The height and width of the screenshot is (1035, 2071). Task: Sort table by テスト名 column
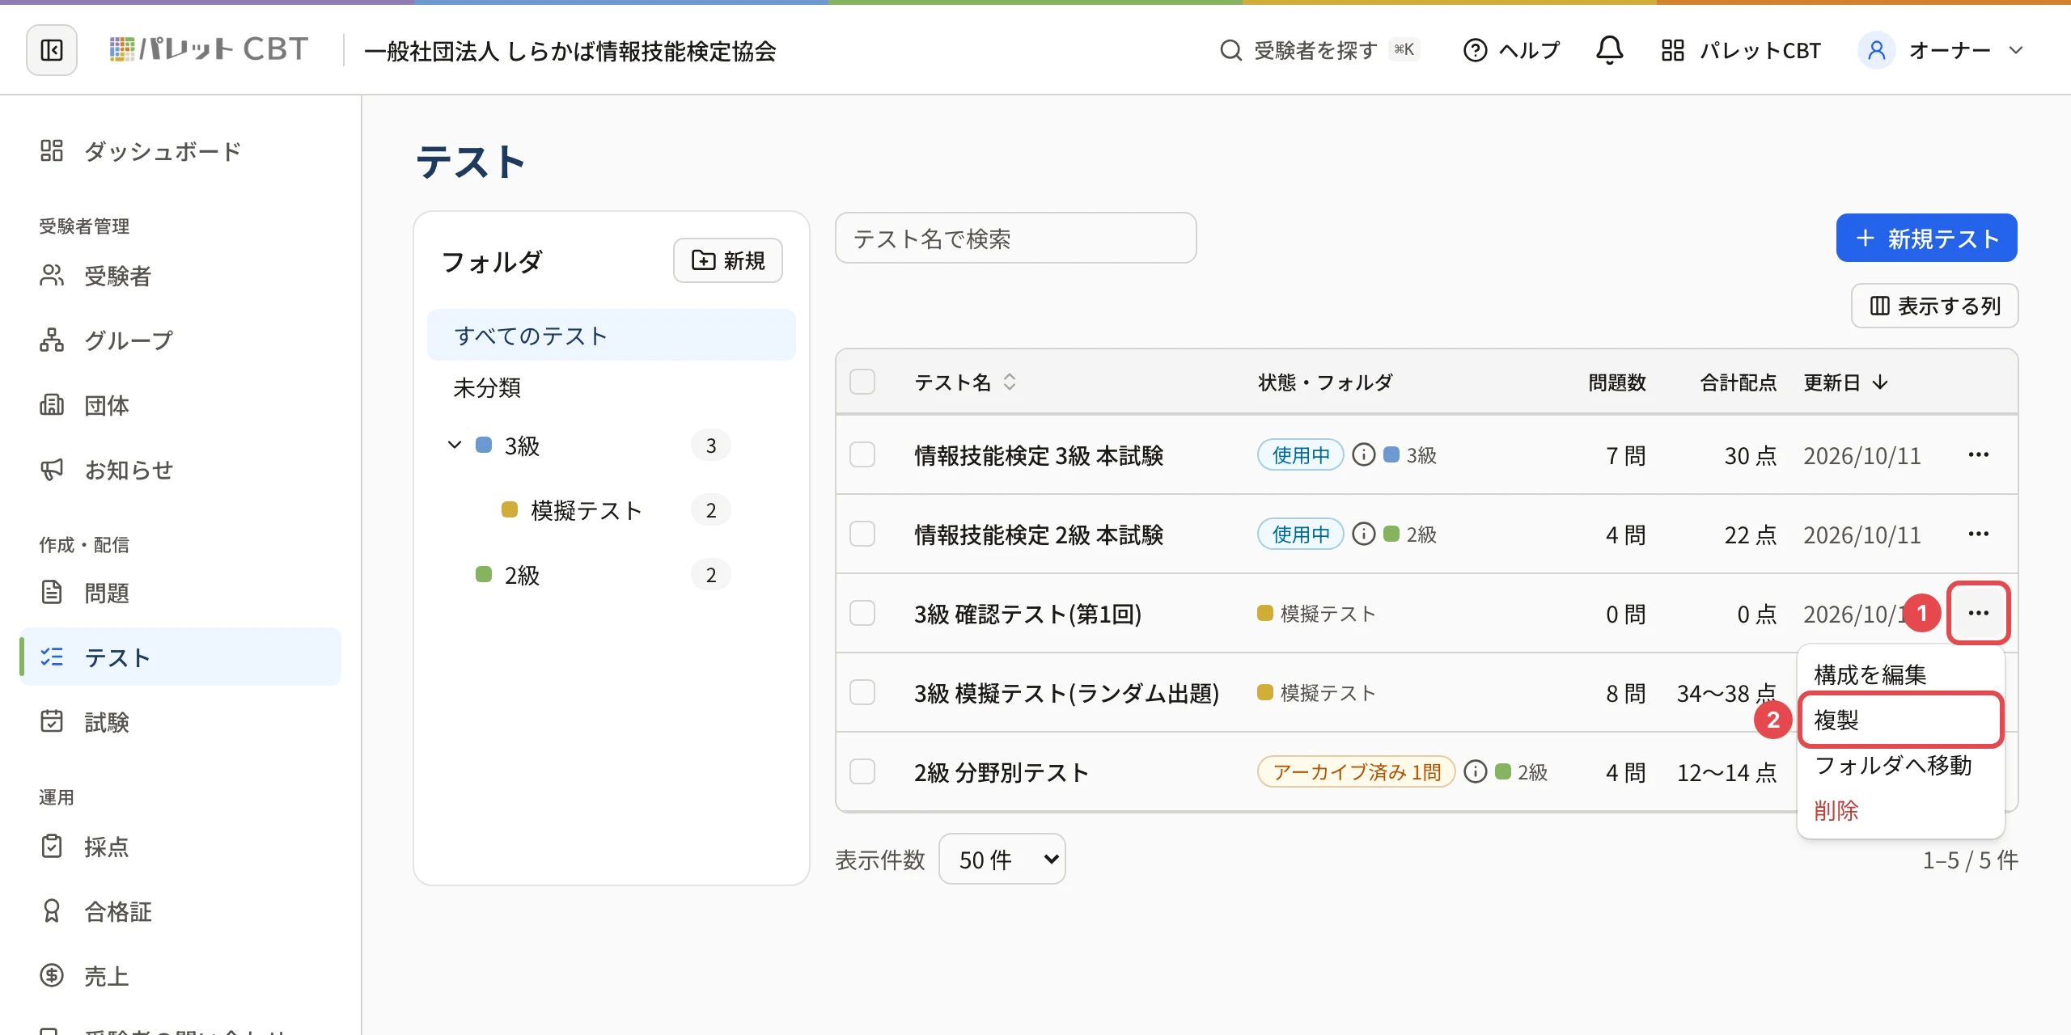[965, 382]
